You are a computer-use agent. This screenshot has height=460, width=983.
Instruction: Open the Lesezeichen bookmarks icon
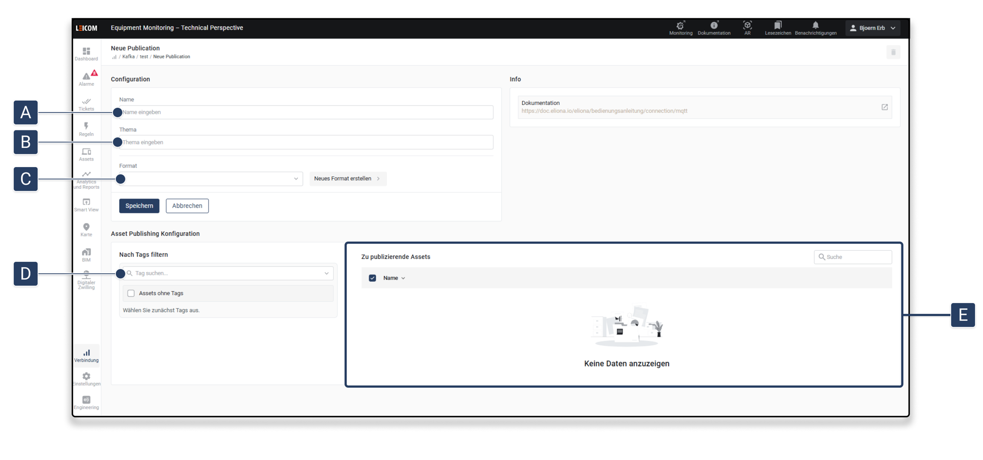[777, 28]
